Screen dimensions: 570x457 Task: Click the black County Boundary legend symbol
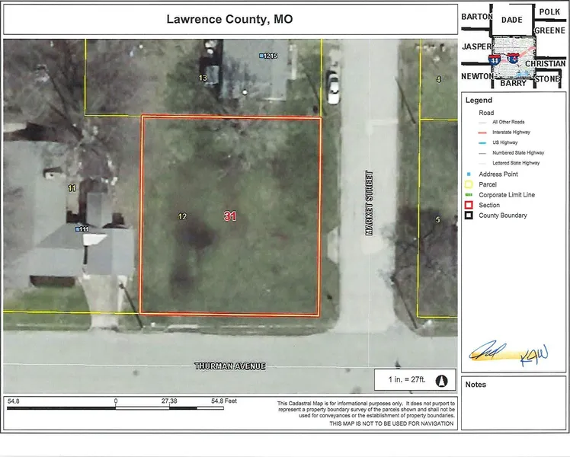click(x=470, y=216)
